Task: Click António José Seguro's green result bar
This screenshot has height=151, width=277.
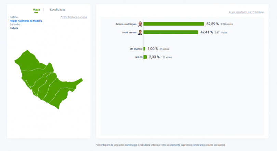Action: (x=173, y=24)
